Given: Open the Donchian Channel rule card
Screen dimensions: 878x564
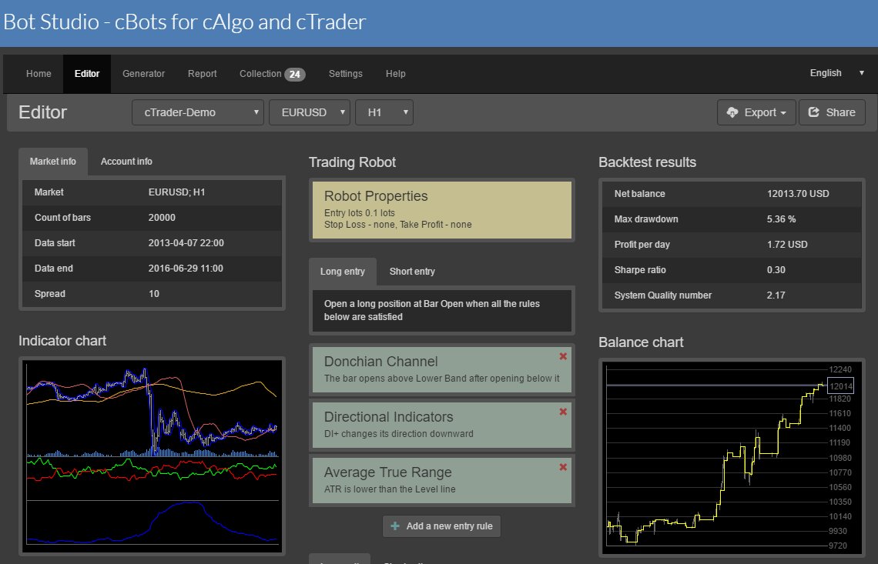Looking at the screenshot, I should 442,369.
